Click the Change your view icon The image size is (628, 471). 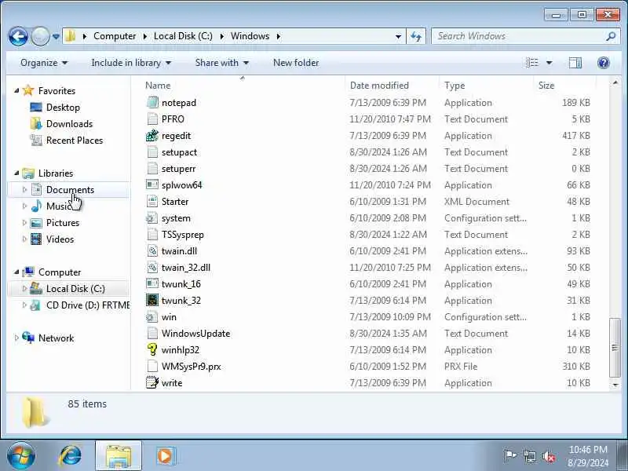tap(532, 63)
